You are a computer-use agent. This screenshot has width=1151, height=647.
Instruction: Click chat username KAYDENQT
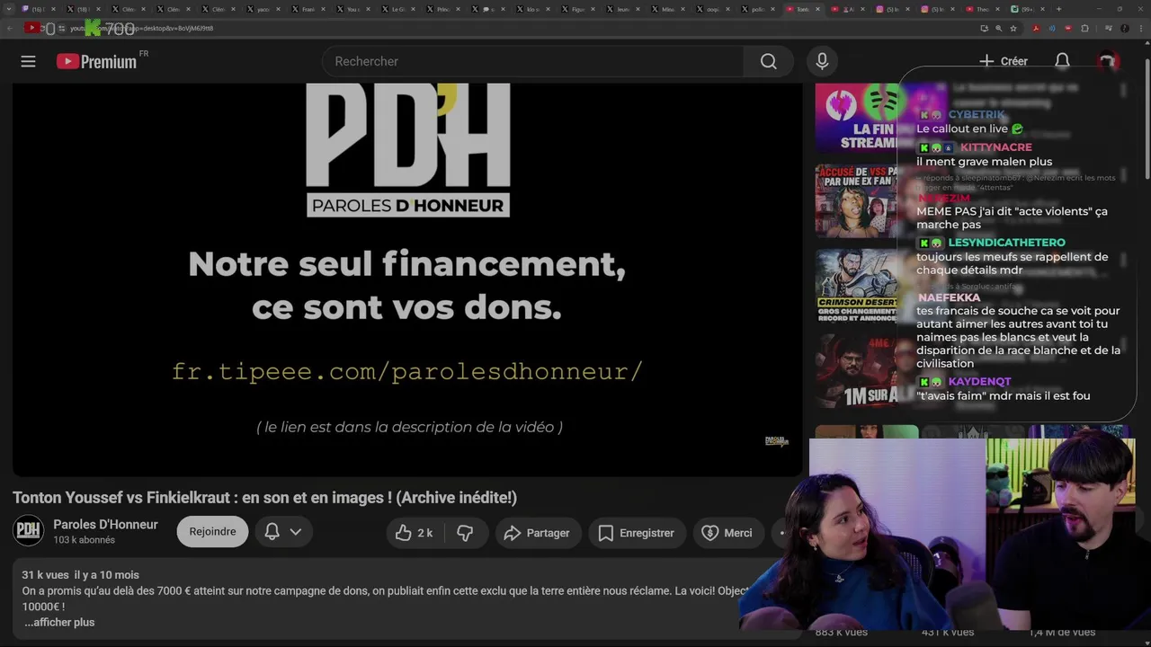point(980,382)
